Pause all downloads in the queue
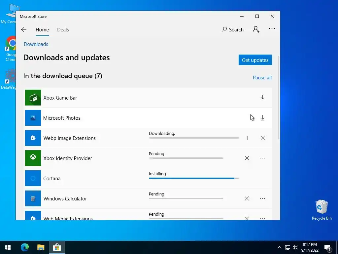 [x=262, y=77]
